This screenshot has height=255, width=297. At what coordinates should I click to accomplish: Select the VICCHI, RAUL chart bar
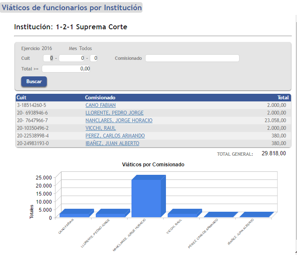coord(182,215)
